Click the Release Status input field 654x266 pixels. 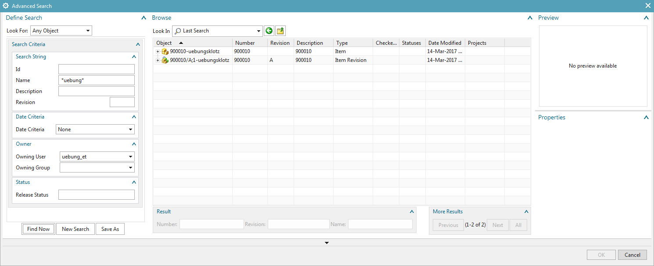(97, 195)
